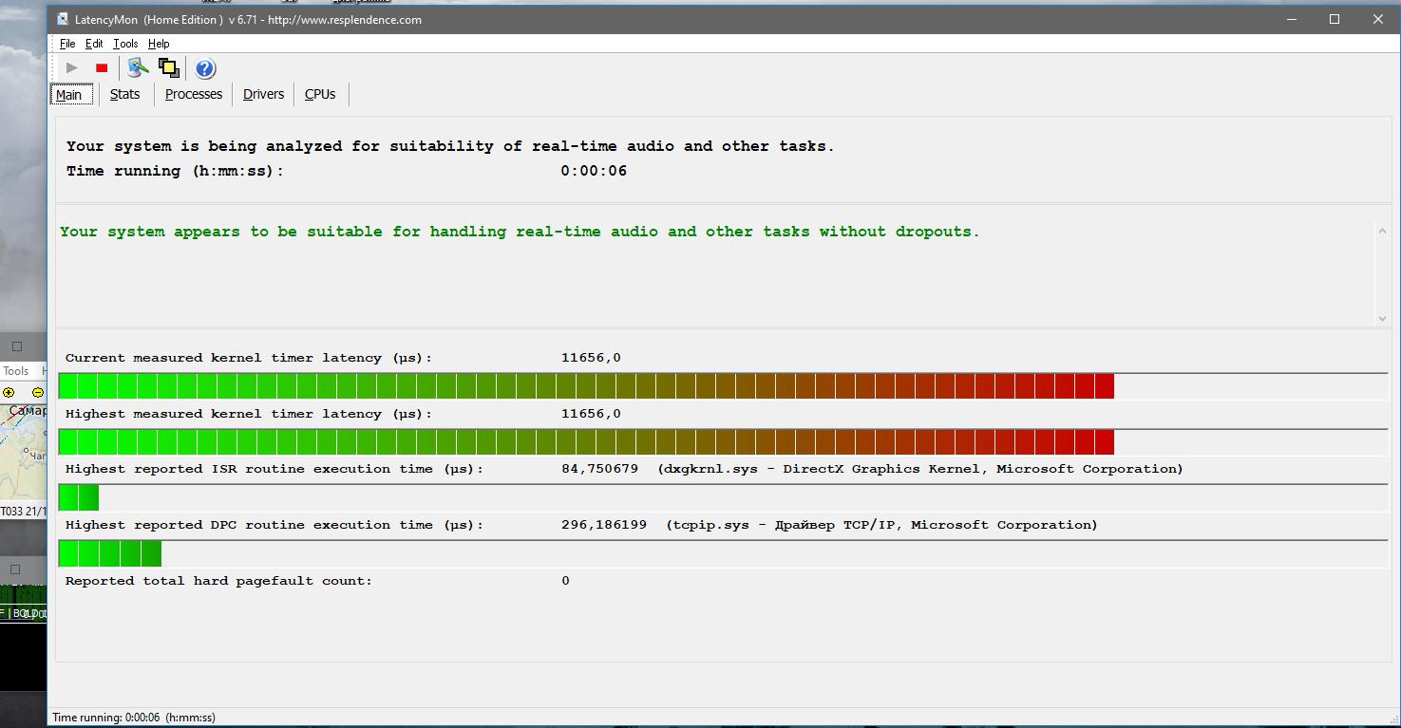Click the highest kernel timer latency bar

coord(723,442)
